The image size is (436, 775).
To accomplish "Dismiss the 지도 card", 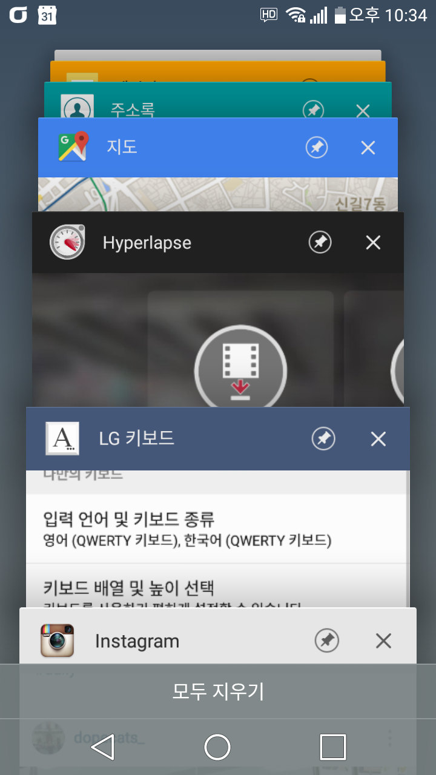I will coord(368,148).
